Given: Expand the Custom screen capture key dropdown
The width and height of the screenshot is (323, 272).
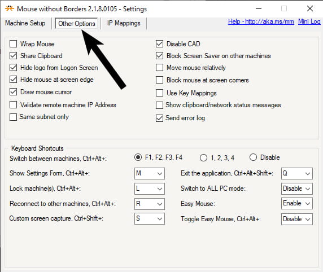Looking at the screenshot, I should click(x=150, y=218).
